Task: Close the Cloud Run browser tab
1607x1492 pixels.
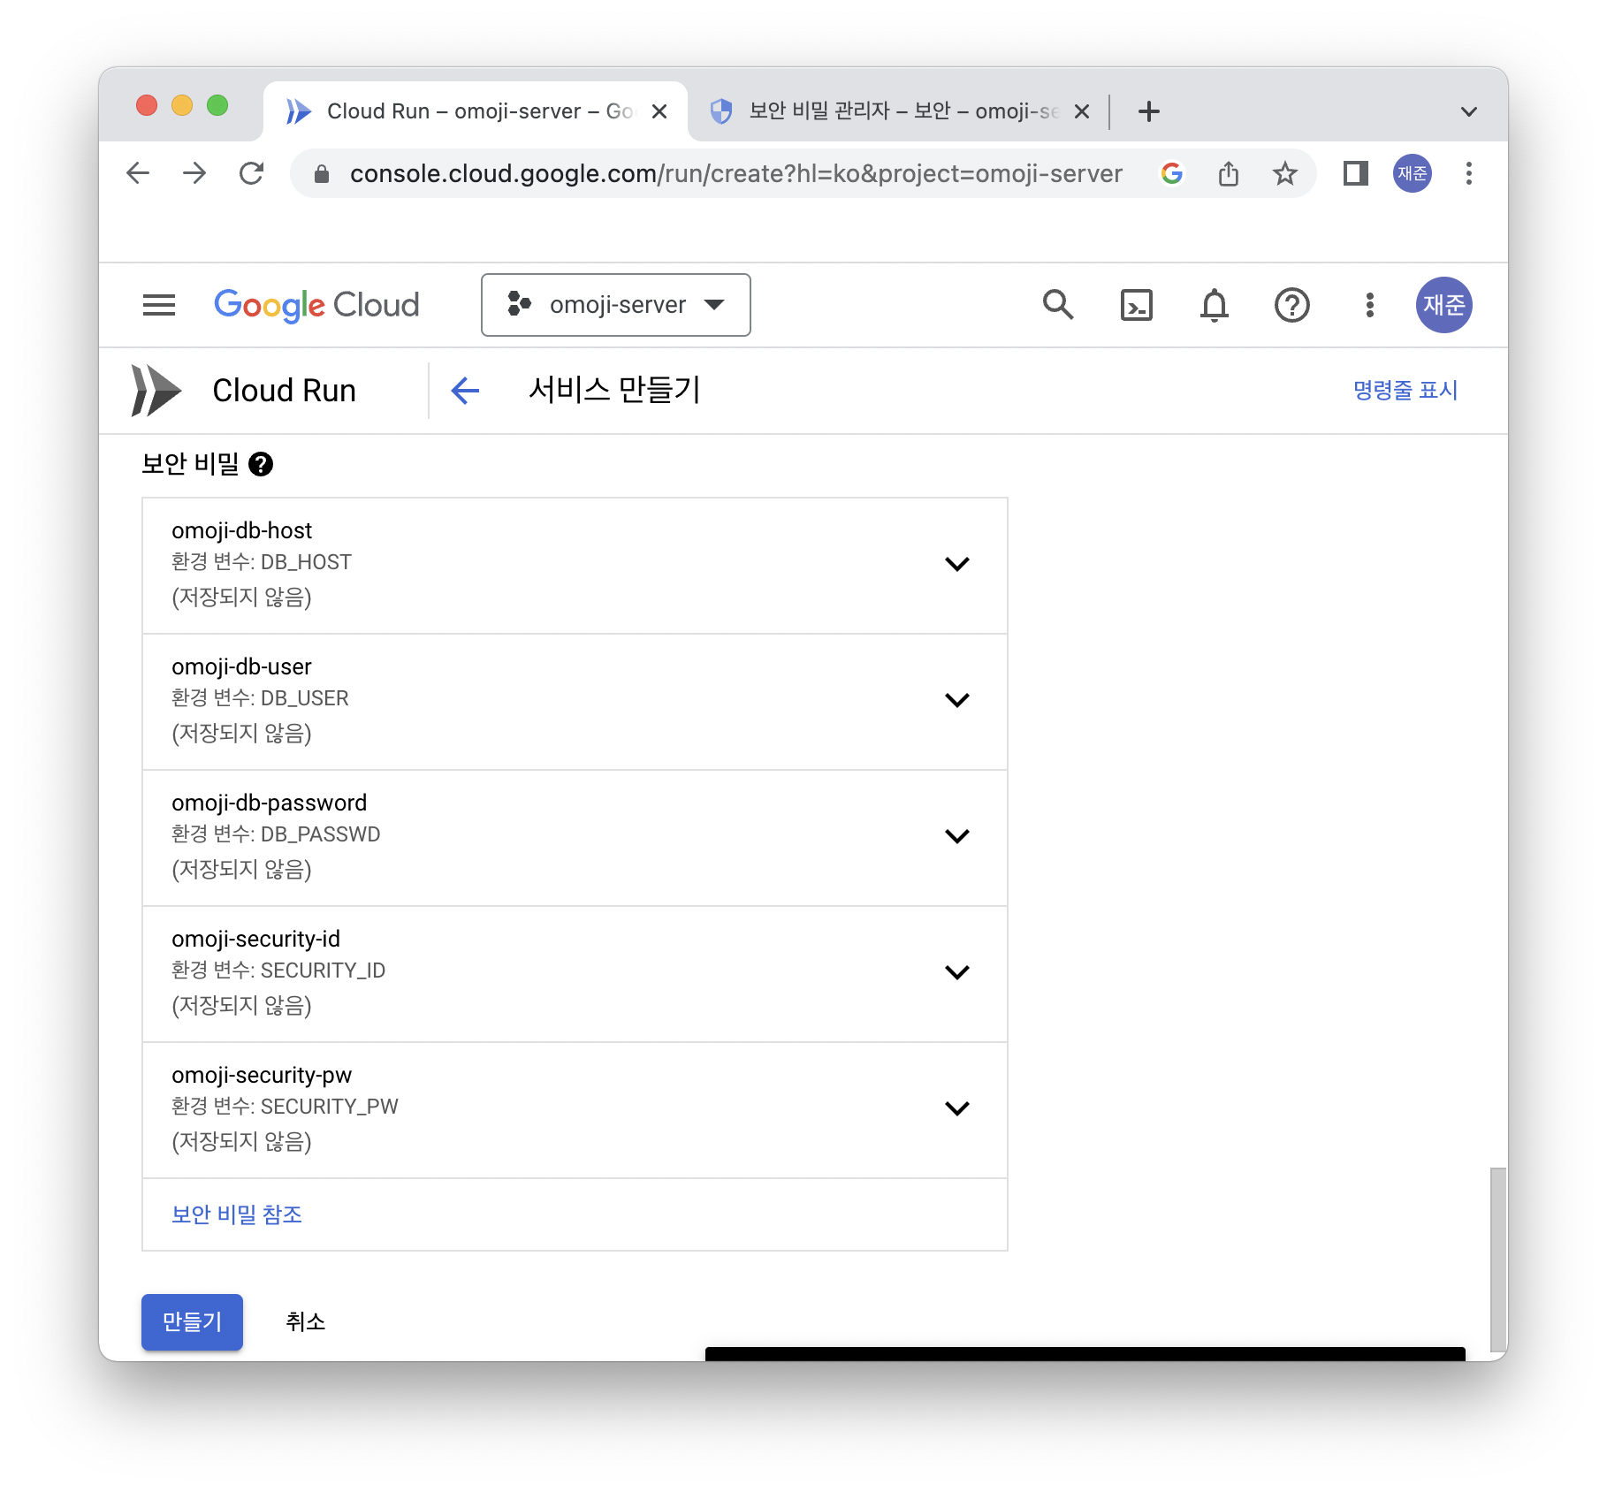Action: coord(659,111)
